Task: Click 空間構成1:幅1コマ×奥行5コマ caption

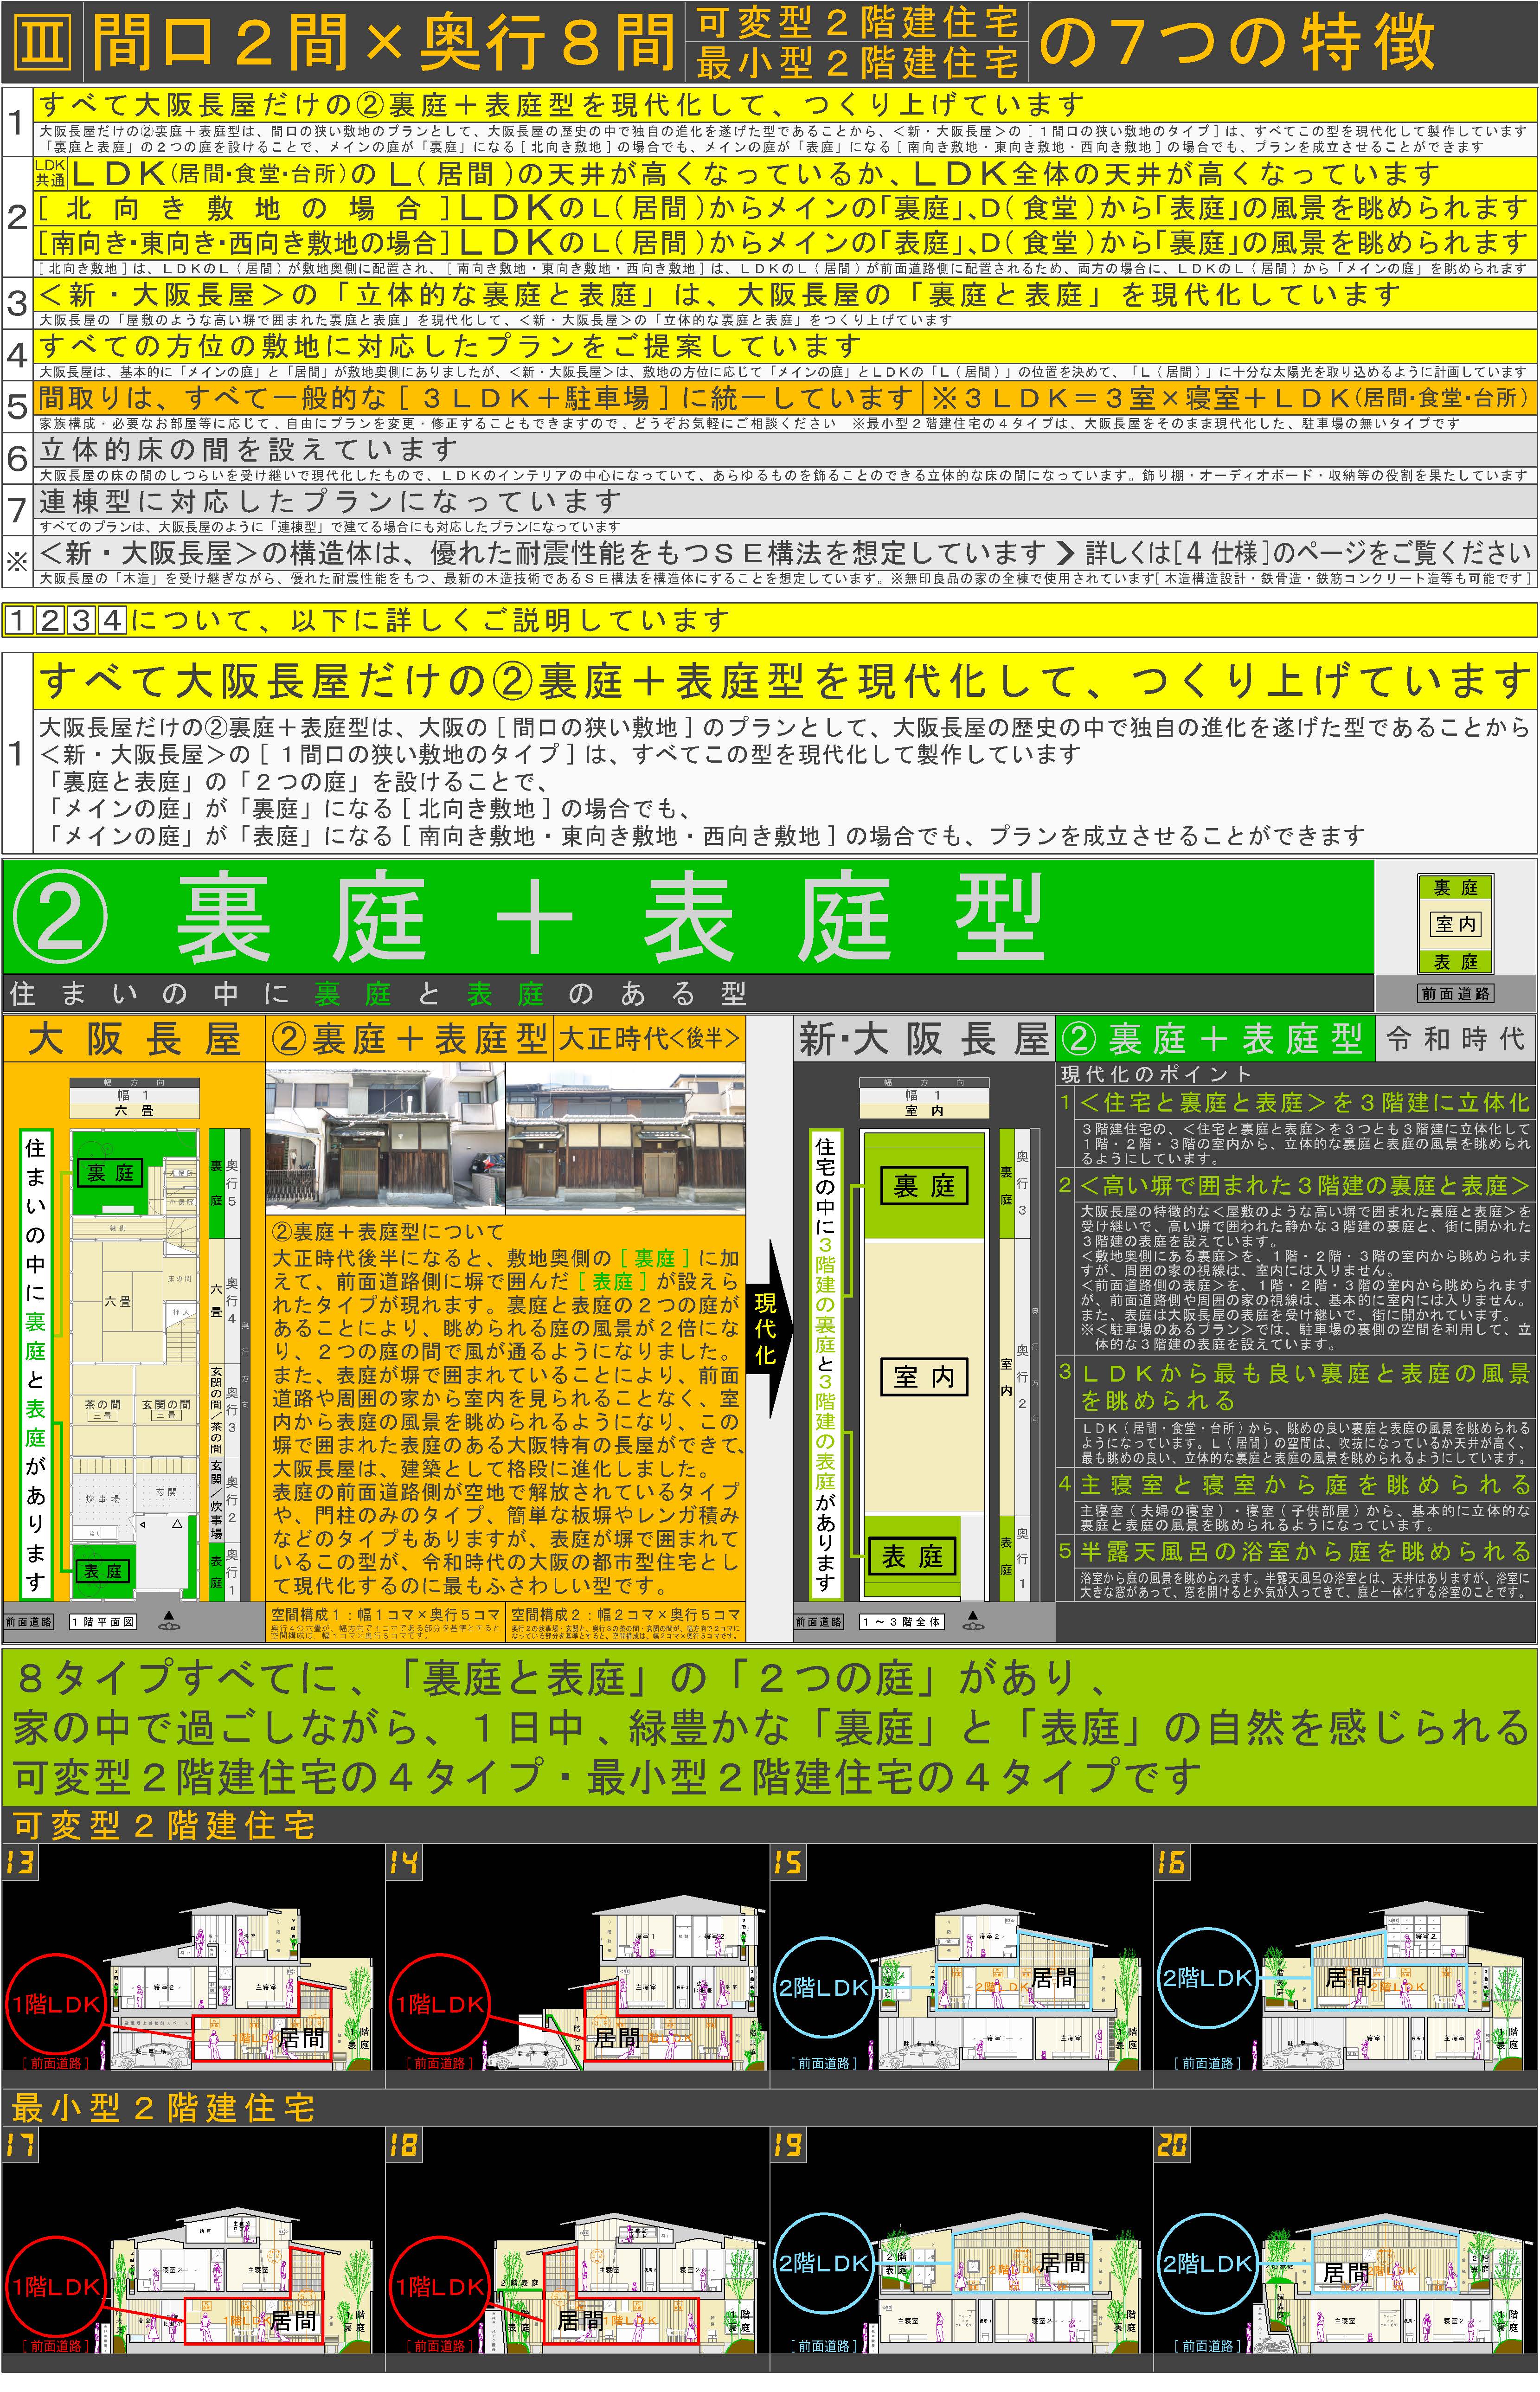Action: (385, 1614)
